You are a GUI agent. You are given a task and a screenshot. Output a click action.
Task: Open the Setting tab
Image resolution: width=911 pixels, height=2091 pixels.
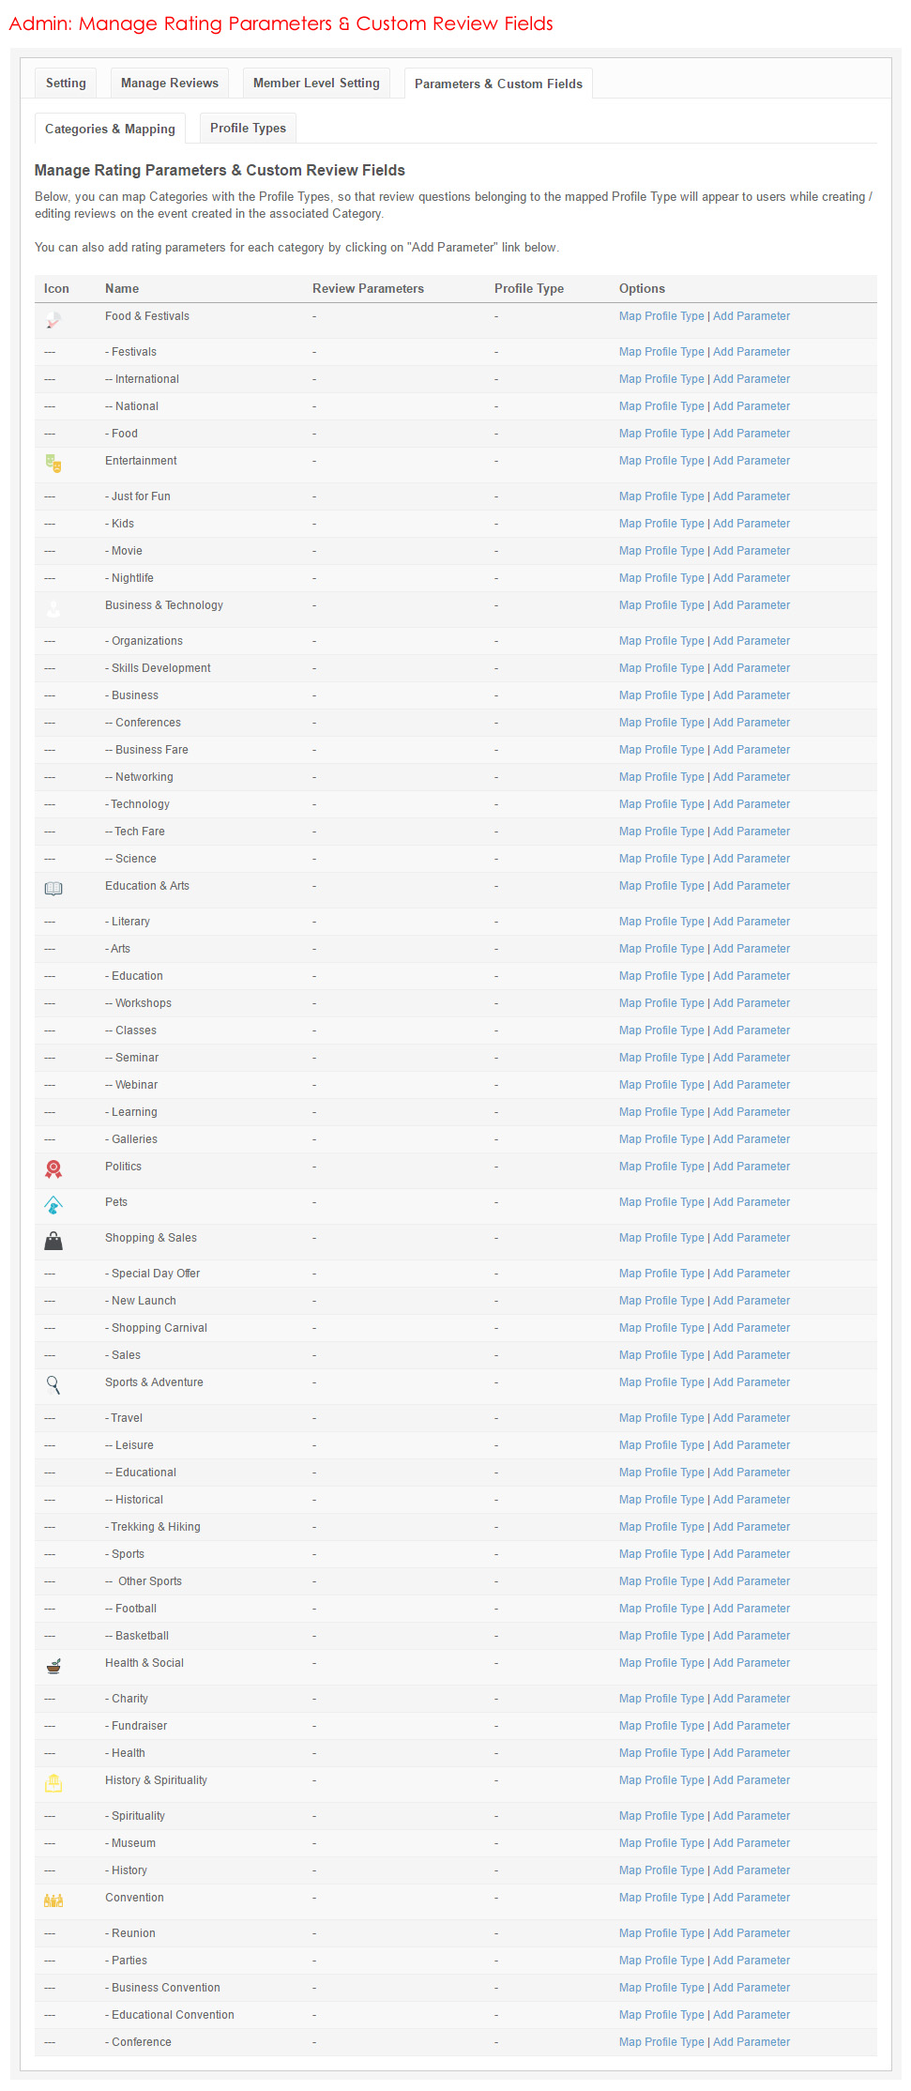point(66,83)
